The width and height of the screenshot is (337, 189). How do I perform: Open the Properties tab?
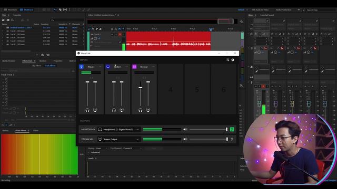tap(58, 61)
